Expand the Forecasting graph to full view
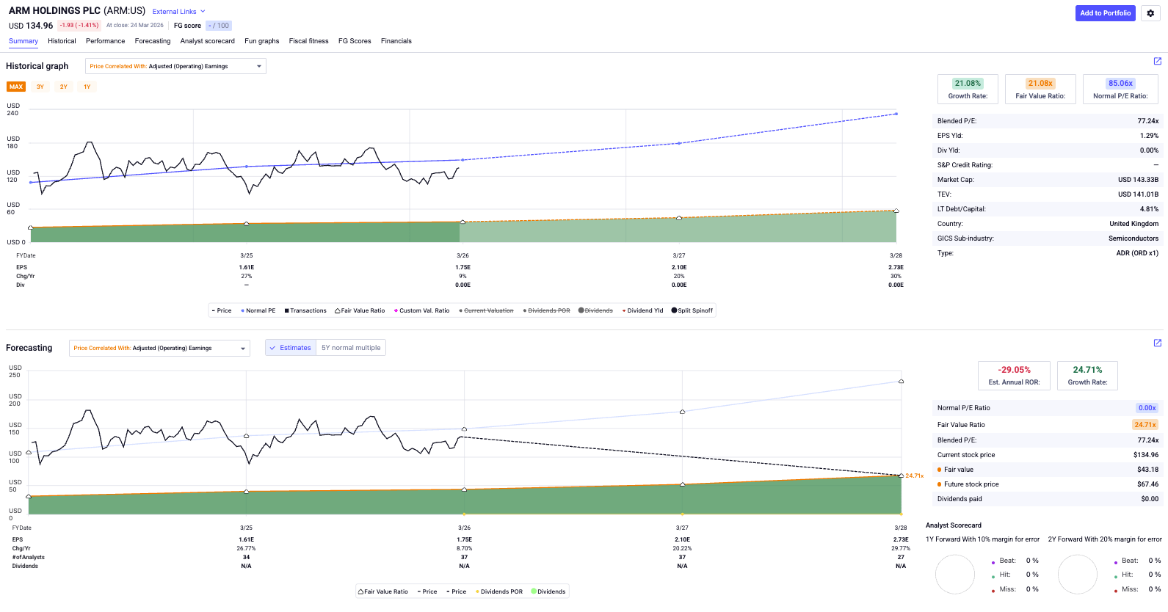 click(x=1158, y=343)
